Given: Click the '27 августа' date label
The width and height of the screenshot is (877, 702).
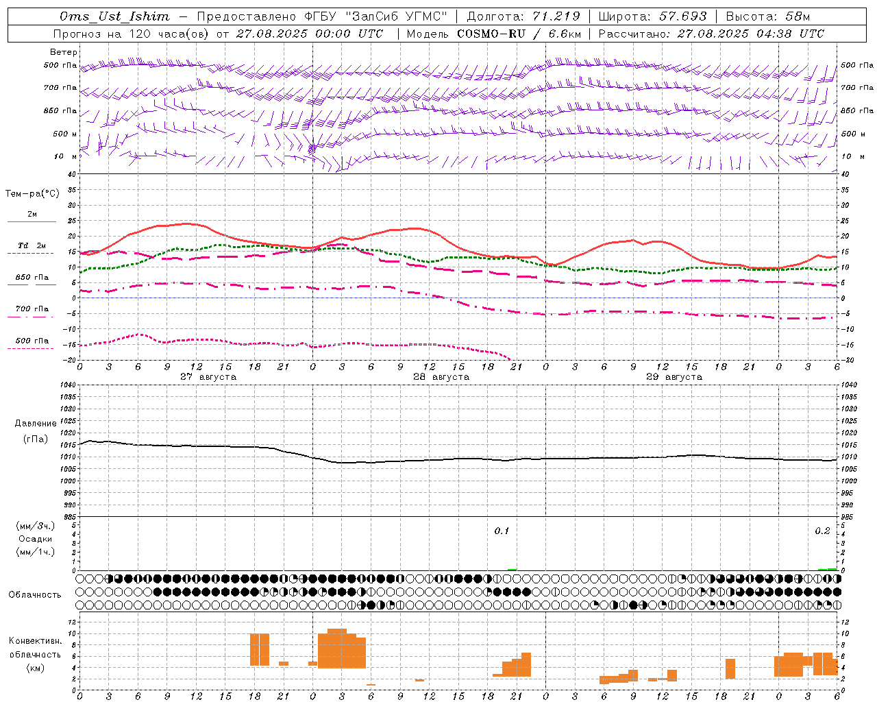Looking at the screenshot, I should (208, 377).
